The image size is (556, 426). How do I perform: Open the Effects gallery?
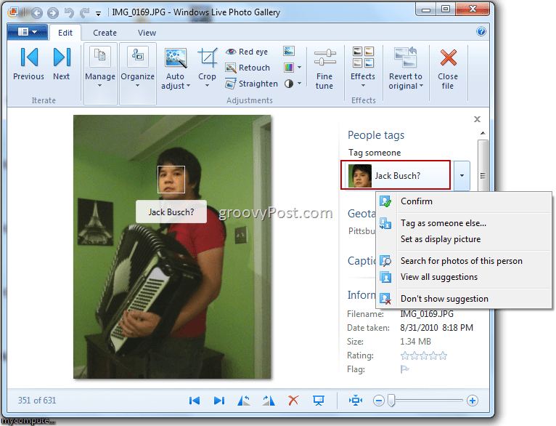point(363,68)
